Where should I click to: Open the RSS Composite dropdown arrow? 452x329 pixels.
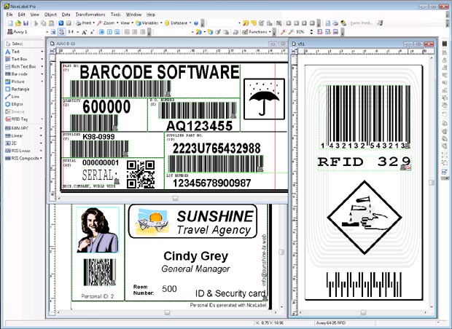pyautogui.click(x=42, y=156)
